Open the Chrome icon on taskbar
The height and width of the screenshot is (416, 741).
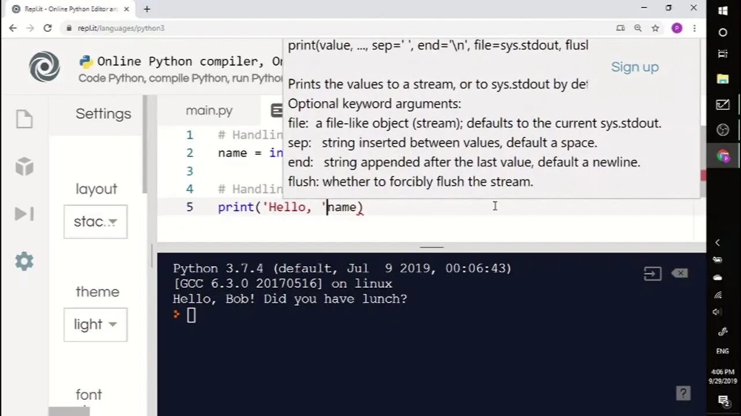pos(723,155)
